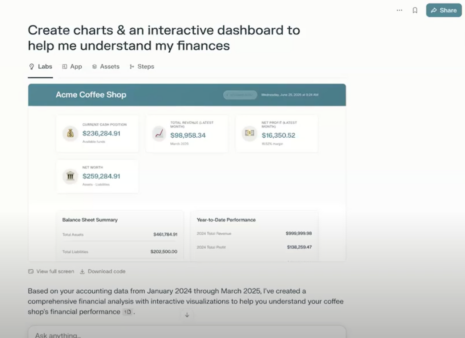The height and width of the screenshot is (338, 465).
Task: Open the citation chip after 'financial performance'
Action: [127, 312]
